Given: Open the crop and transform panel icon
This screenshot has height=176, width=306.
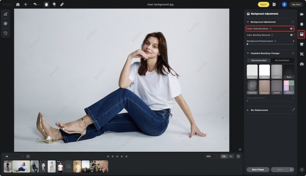Looking at the screenshot, I should [x=302, y=54].
